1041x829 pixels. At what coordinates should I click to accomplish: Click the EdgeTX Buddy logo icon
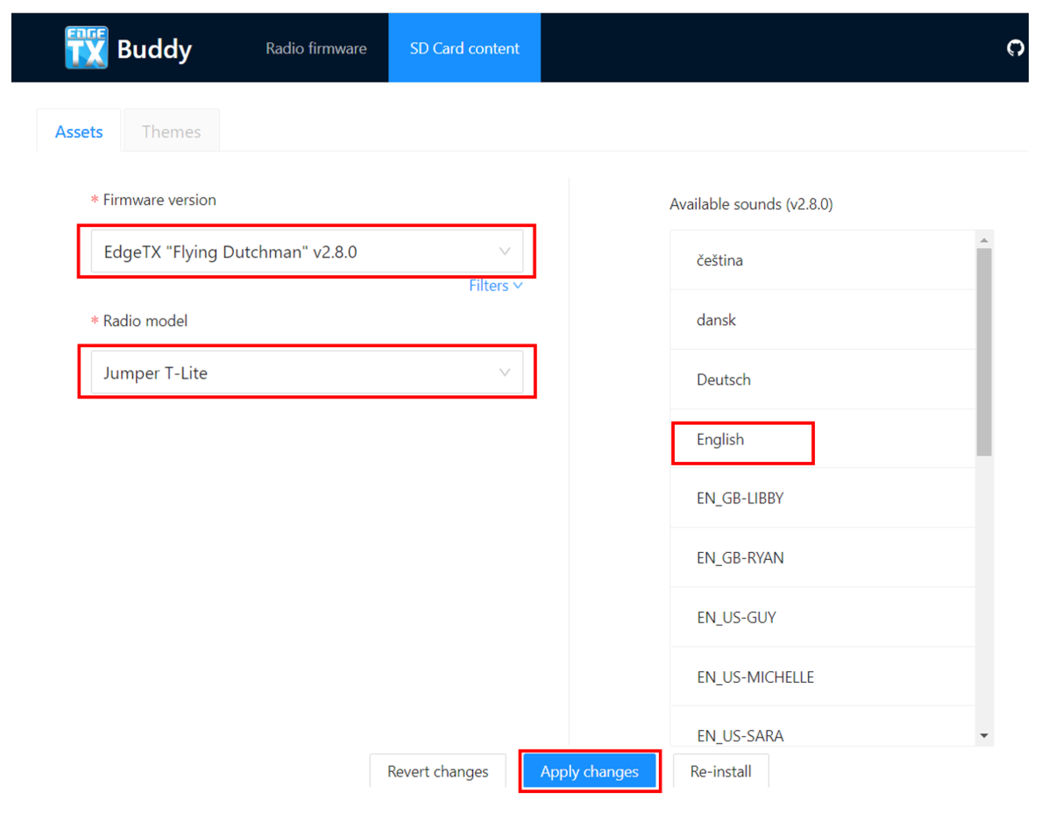tap(86, 47)
